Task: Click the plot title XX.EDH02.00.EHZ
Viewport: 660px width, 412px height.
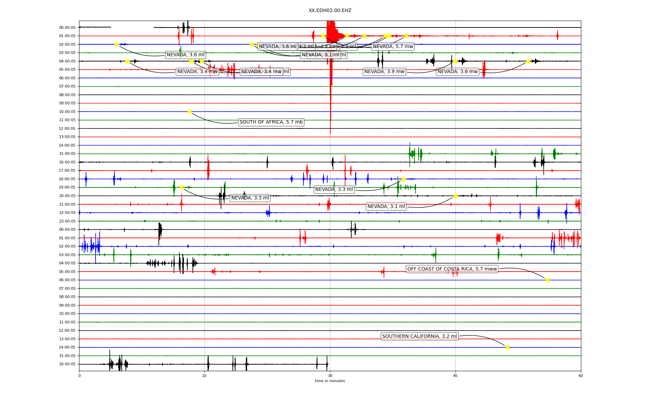Action: 330,11
